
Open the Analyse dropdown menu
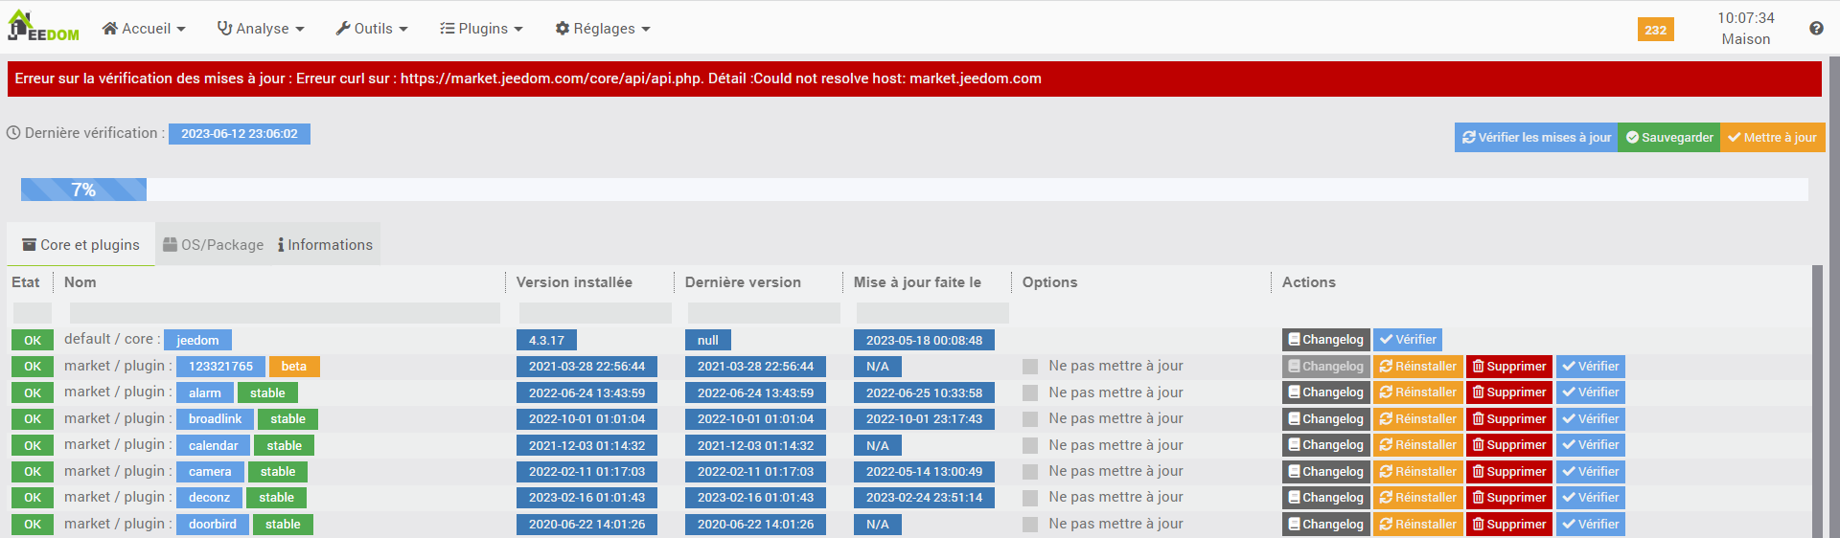261,29
